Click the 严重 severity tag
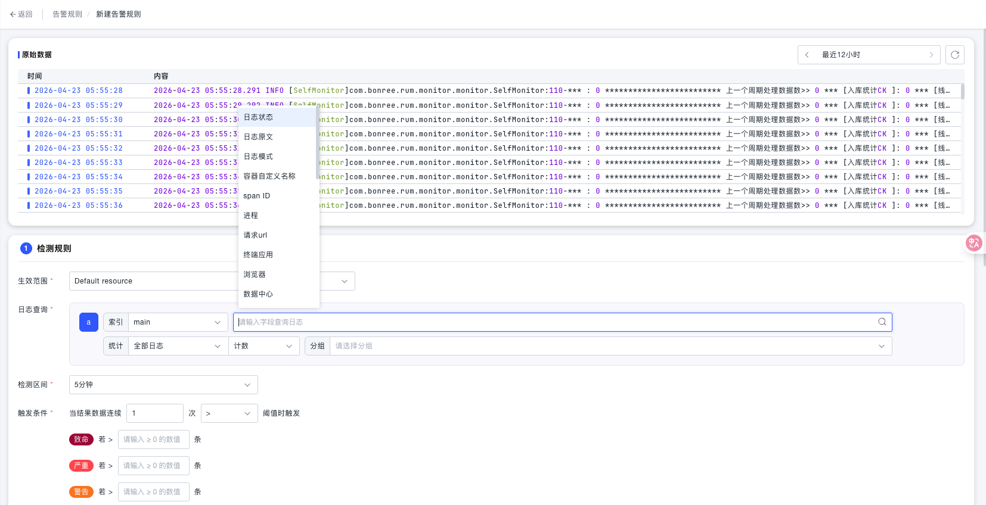The height and width of the screenshot is (505, 986). click(x=81, y=466)
